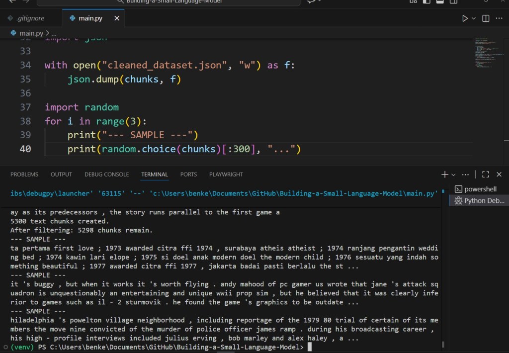The height and width of the screenshot is (353, 509).
Task: Open the PORTS panel tab
Action: pos(188,175)
